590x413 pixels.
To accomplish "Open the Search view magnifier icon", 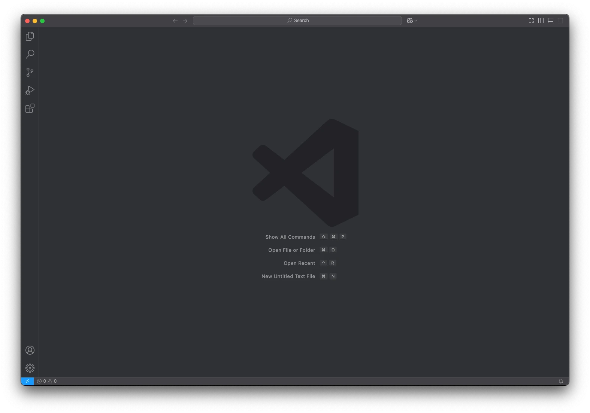I will pyautogui.click(x=30, y=54).
